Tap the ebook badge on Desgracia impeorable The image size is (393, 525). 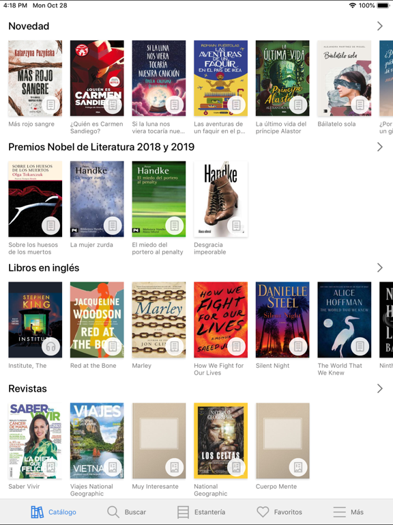click(x=236, y=226)
